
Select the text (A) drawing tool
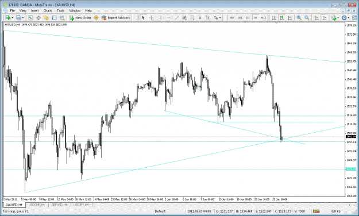(200, 18)
